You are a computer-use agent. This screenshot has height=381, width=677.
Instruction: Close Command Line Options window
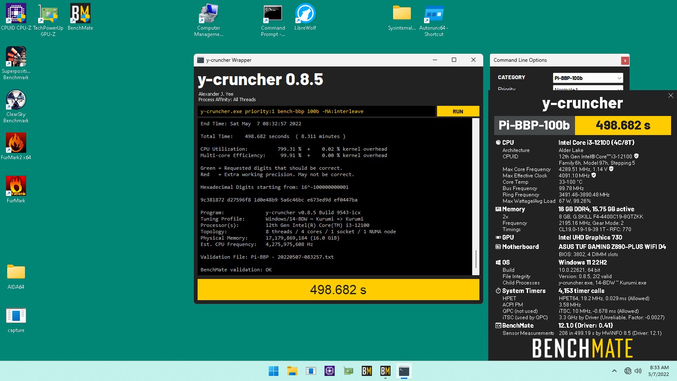625,61
